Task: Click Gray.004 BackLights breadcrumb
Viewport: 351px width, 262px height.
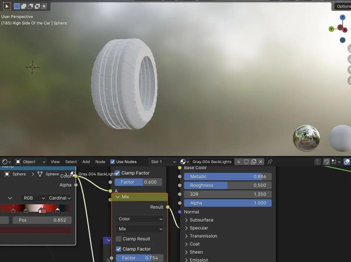Action: pos(94,174)
